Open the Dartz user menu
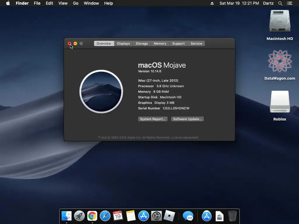 268,3
